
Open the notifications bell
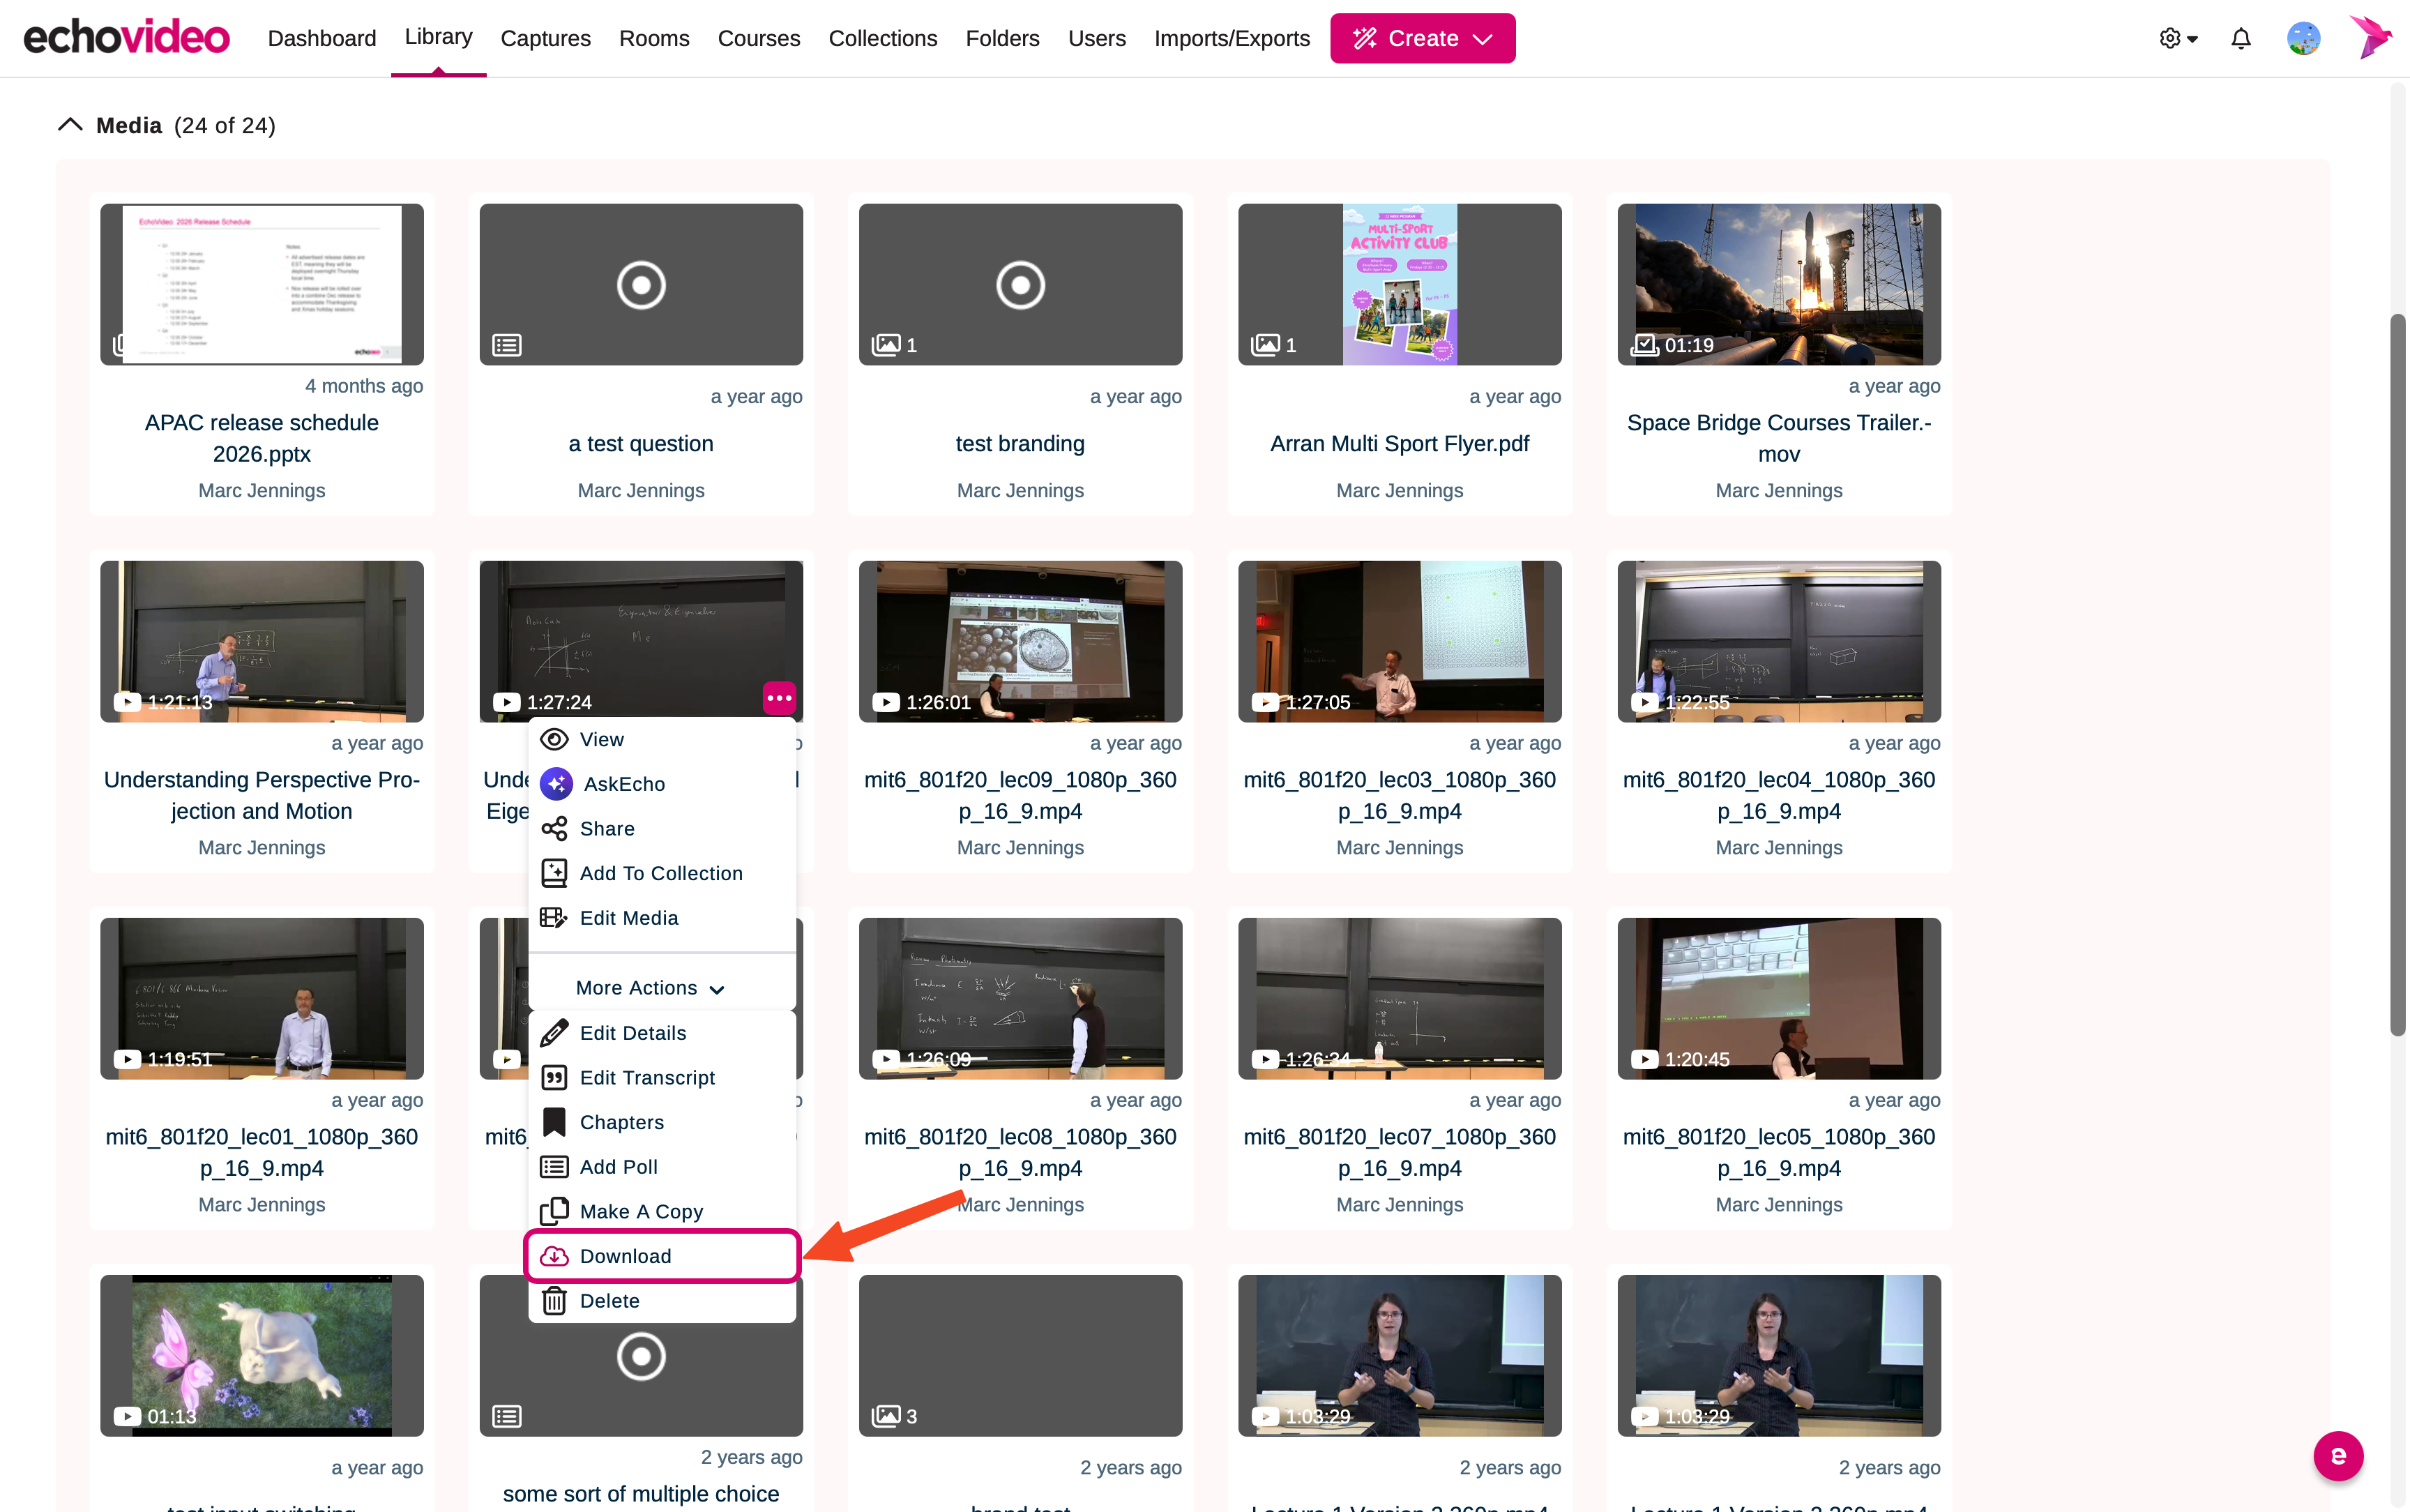2240,38
